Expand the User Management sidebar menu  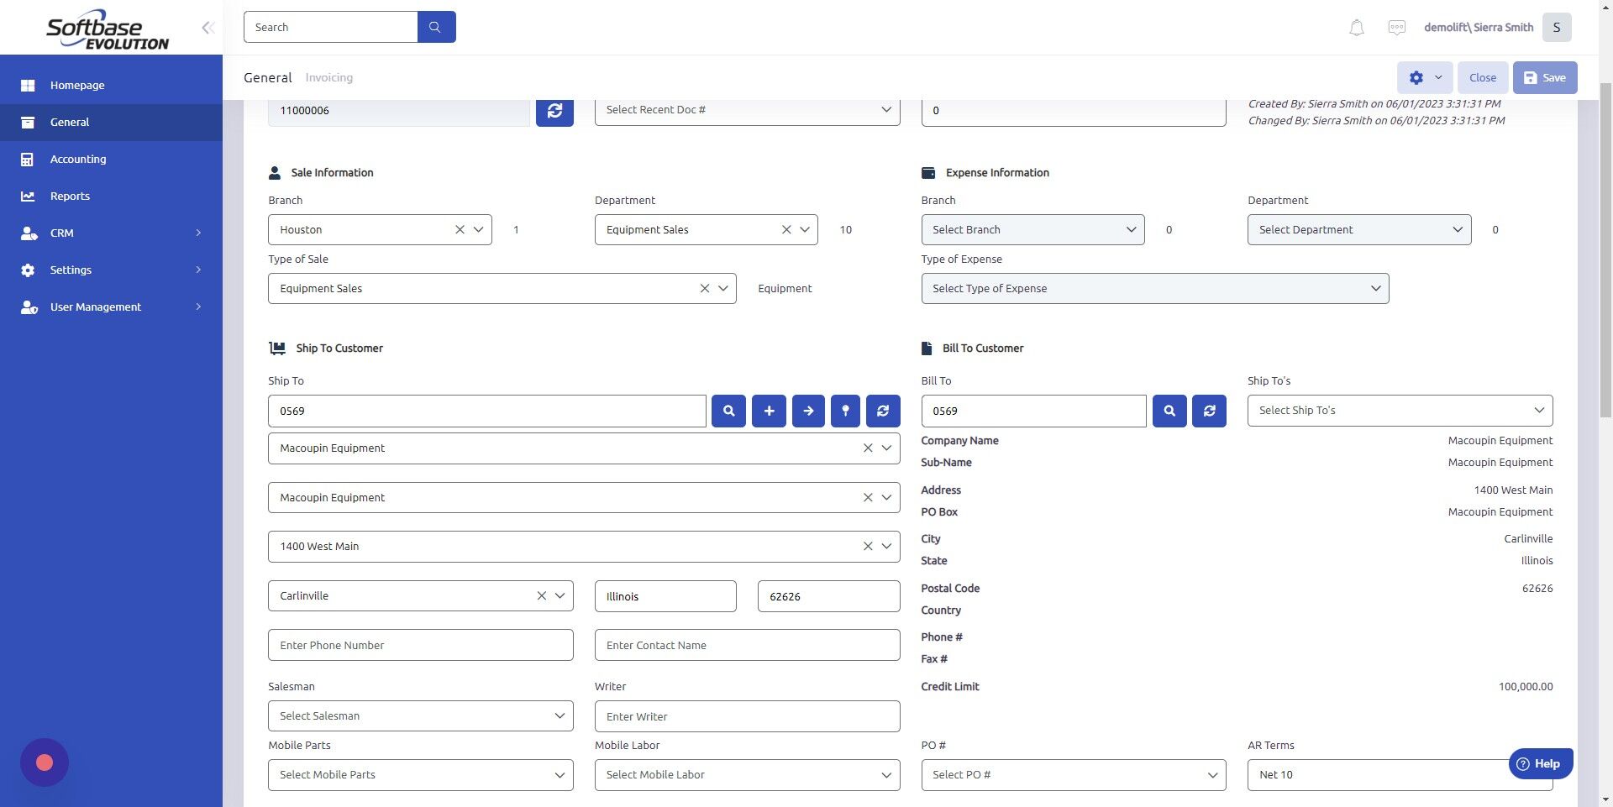(x=111, y=307)
